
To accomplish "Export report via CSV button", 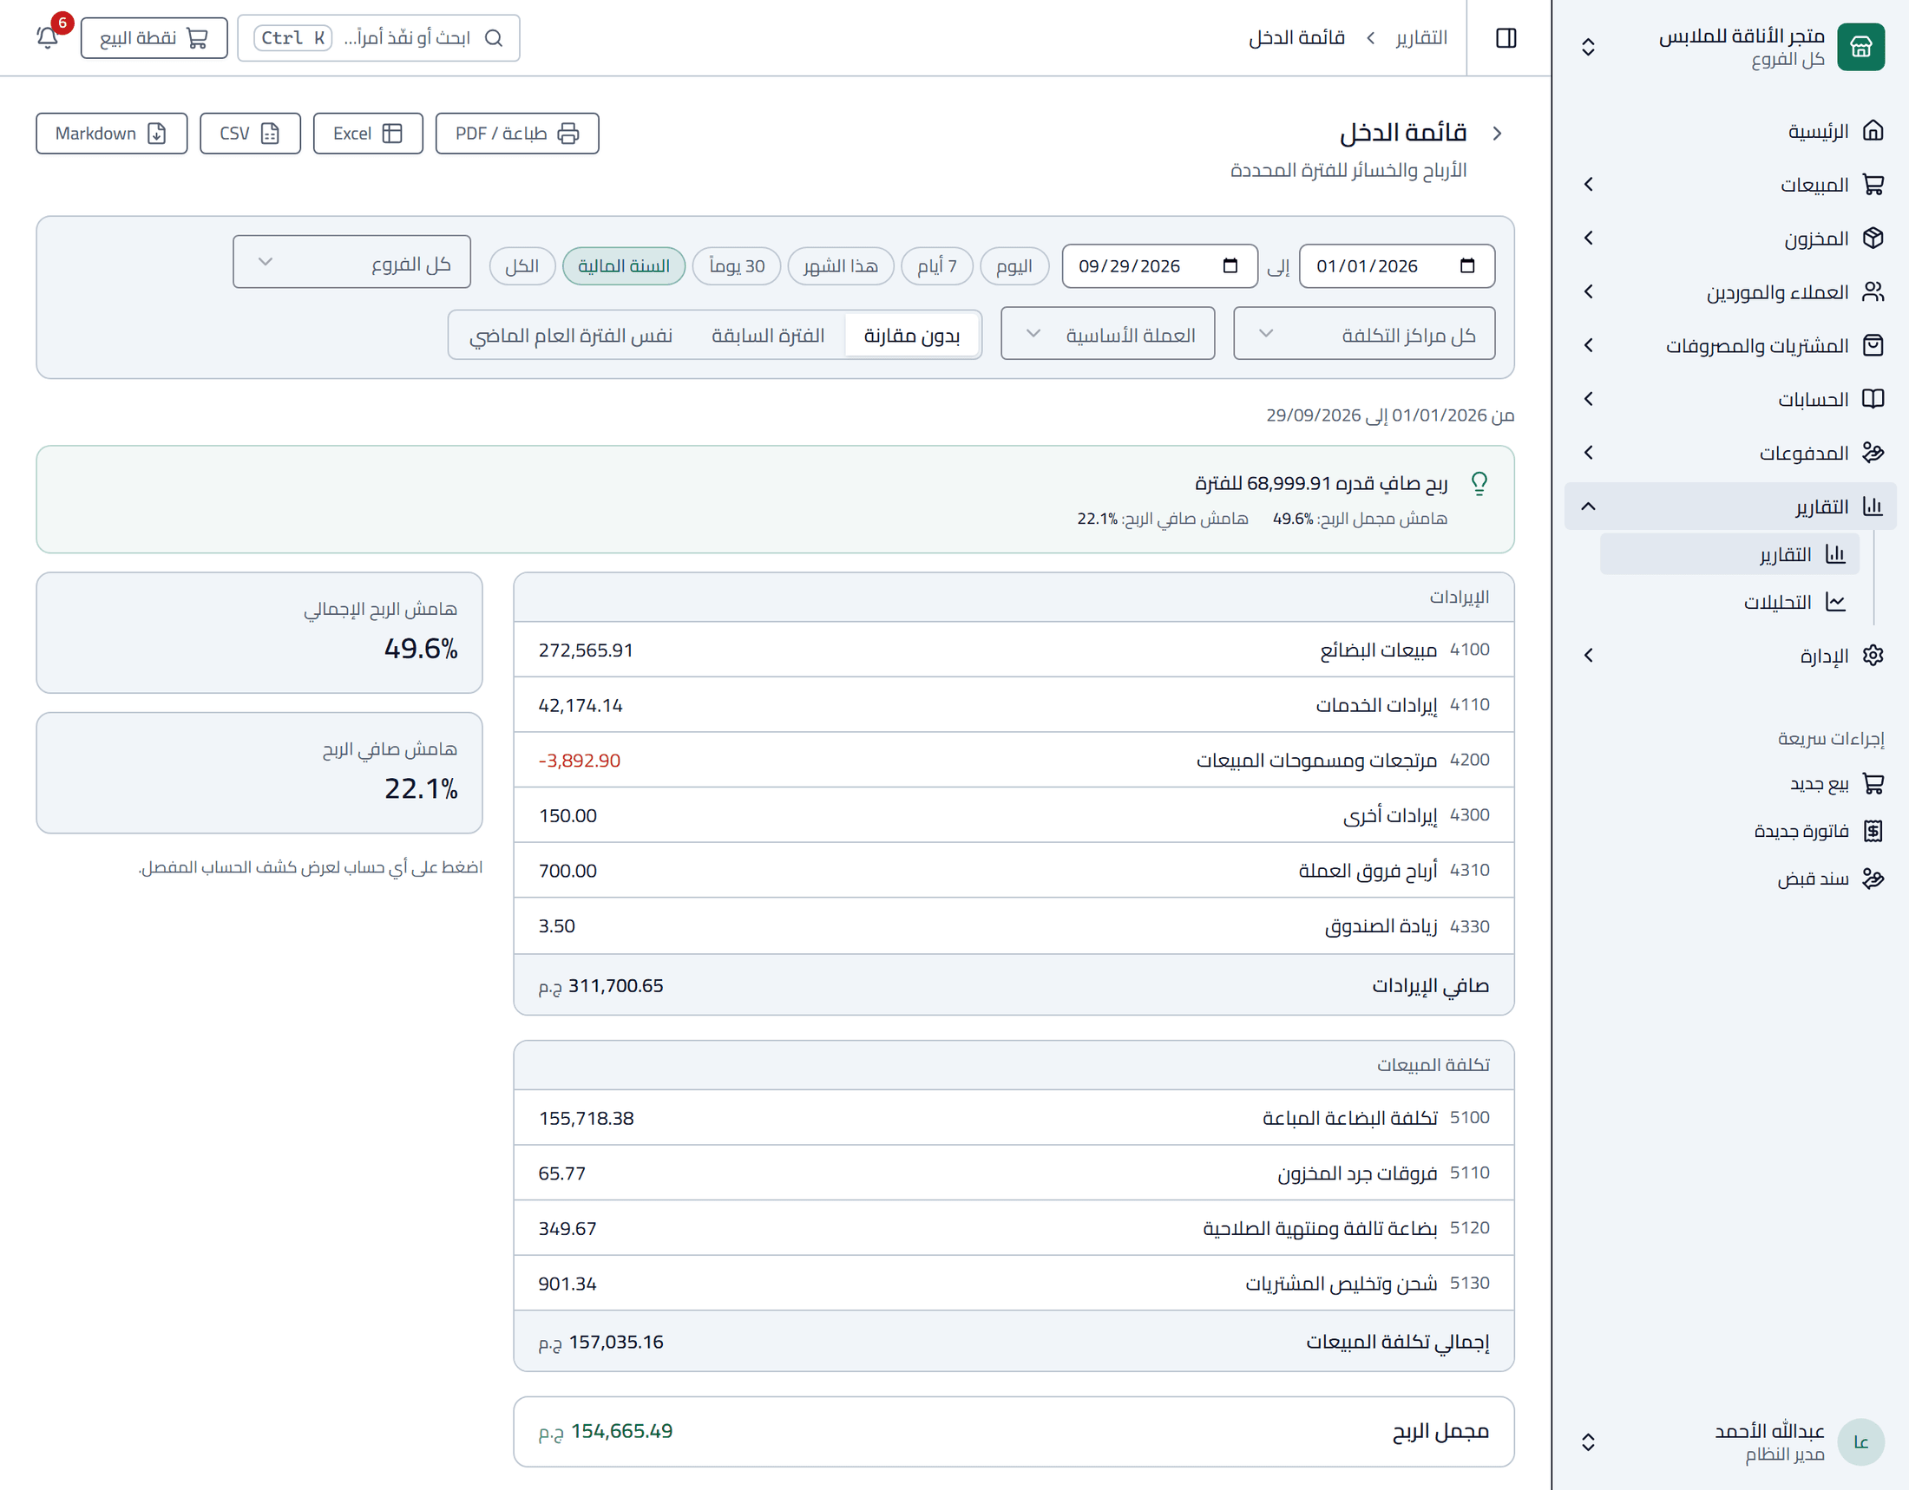I will click(x=250, y=134).
